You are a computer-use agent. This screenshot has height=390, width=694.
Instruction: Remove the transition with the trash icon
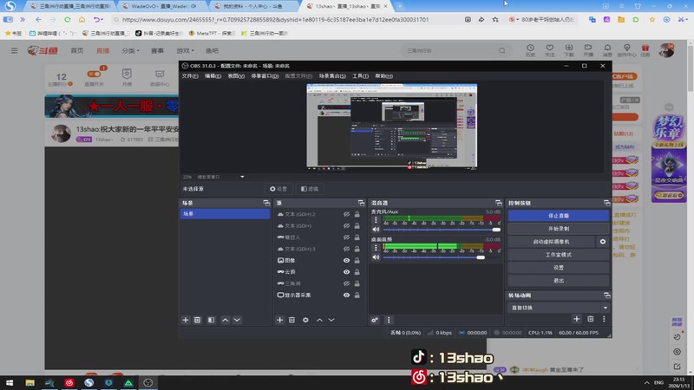(591, 319)
